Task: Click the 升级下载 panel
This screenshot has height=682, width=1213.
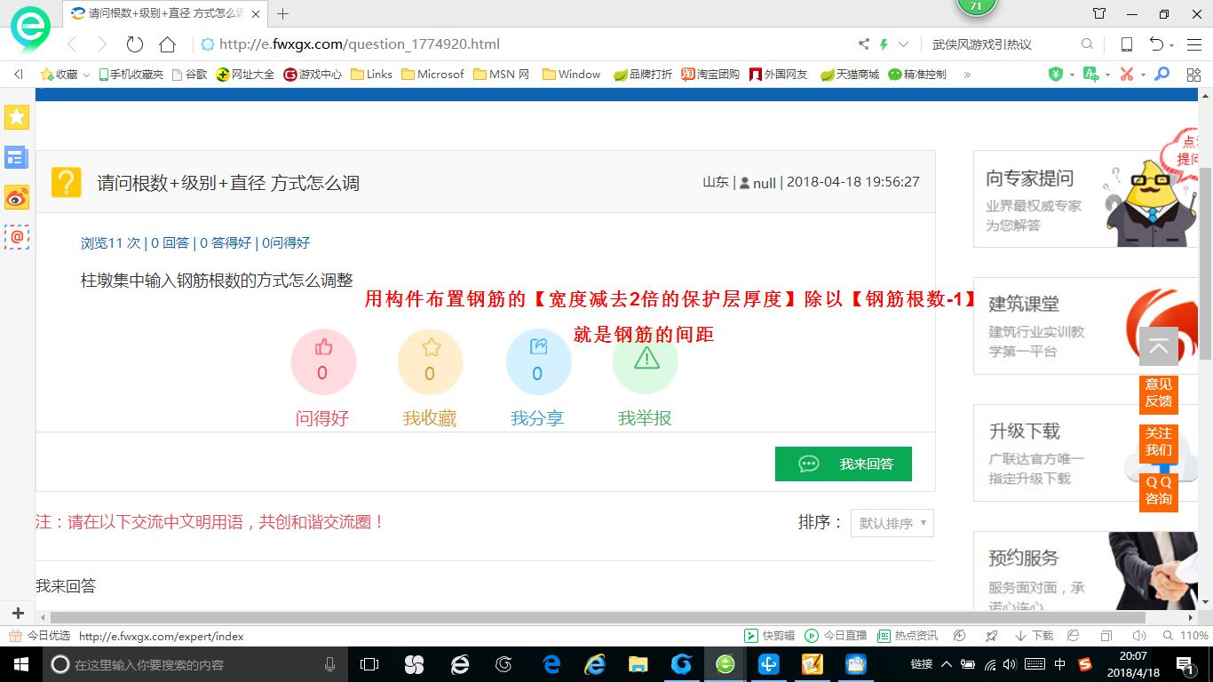Action: [1087, 453]
